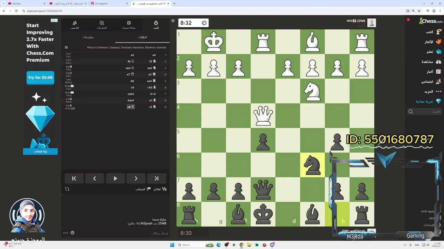This screenshot has width=444, height=249.
Task: Click the sidebar search (البحث) field
Action: pyautogui.click(x=425, y=111)
